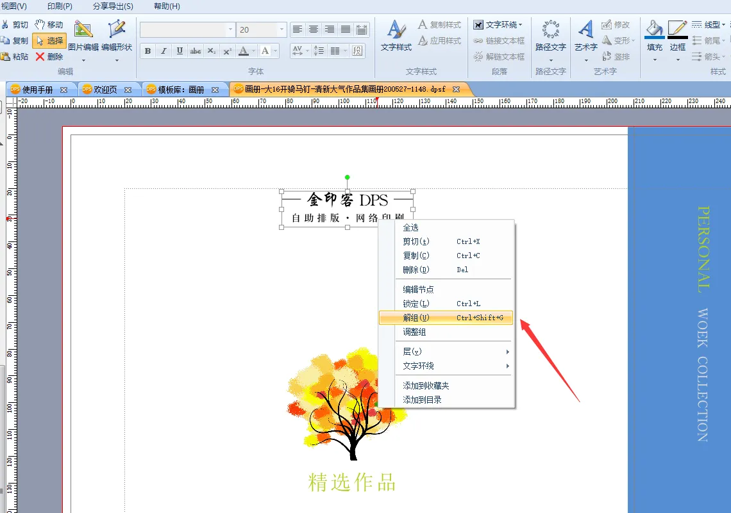
Task: Select the Move (移动) hand tool
Action: [x=49, y=25]
